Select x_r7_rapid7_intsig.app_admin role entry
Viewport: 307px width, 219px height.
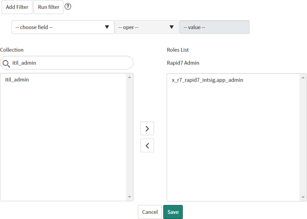[x=207, y=80]
